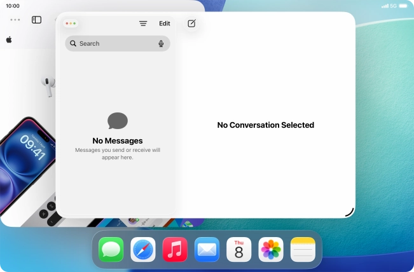Viewport: 414px width, 272px height.
Task: Open Mail app from the dock
Action: pos(207,249)
